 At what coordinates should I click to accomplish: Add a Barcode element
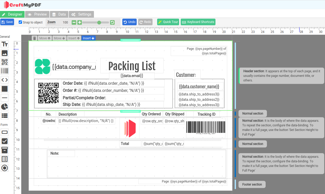coord(4,71)
